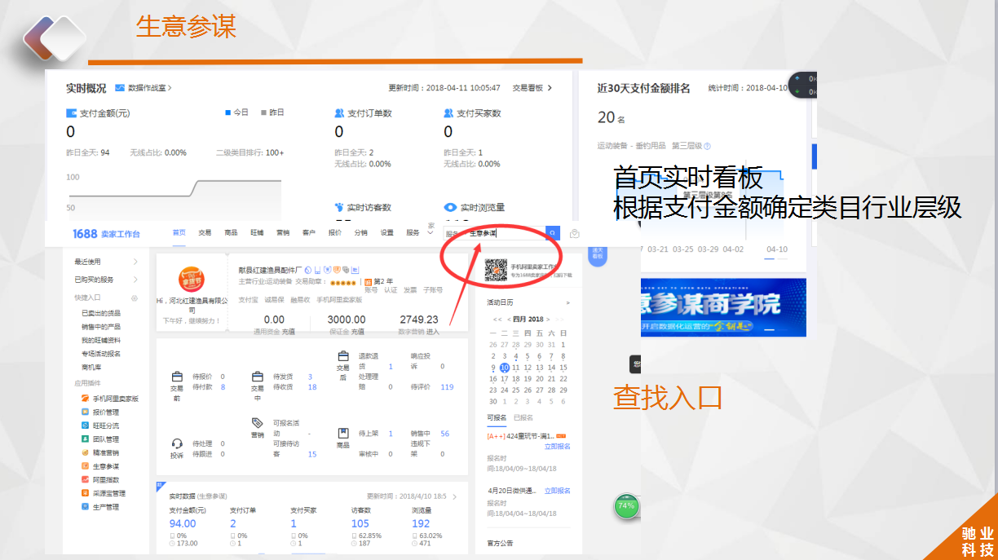Click the 投诉 headset icon
The width and height of the screenshot is (998, 560).
pyautogui.click(x=177, y=444)
